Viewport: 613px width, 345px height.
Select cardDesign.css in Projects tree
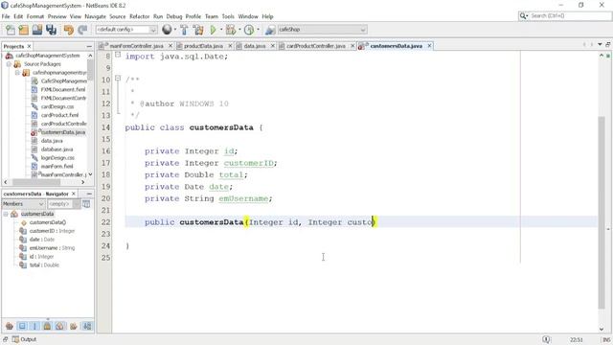tap(57, 106)
